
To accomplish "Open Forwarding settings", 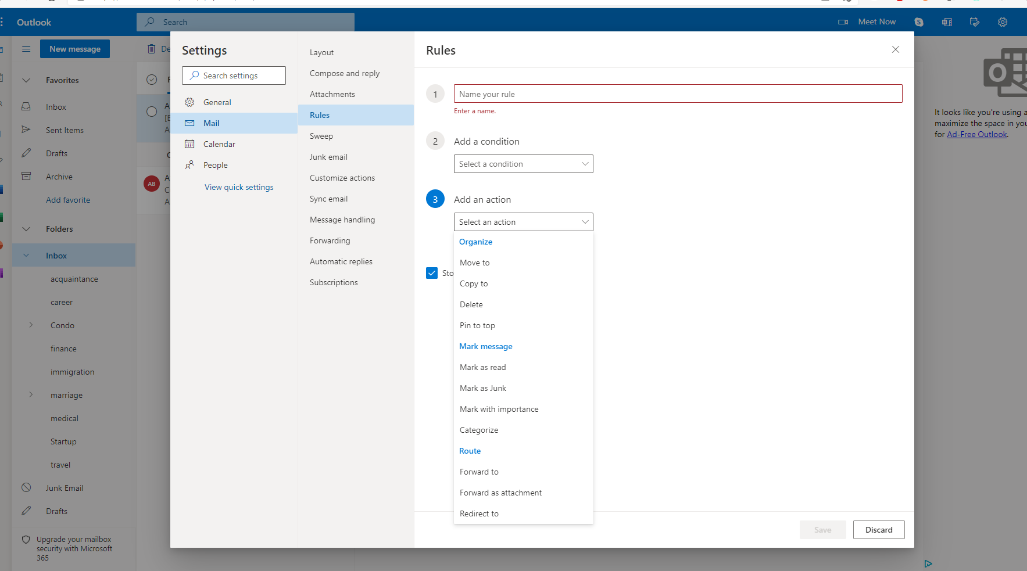I will pos(356,240).
